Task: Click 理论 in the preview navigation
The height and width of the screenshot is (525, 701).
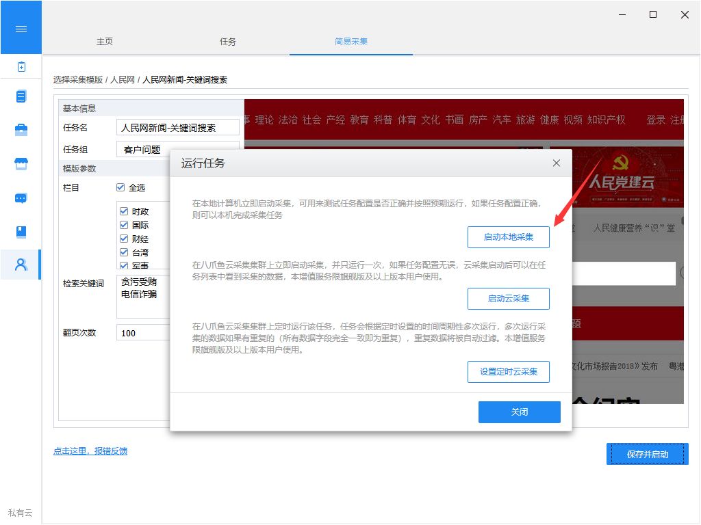Action: pos(264,120)
